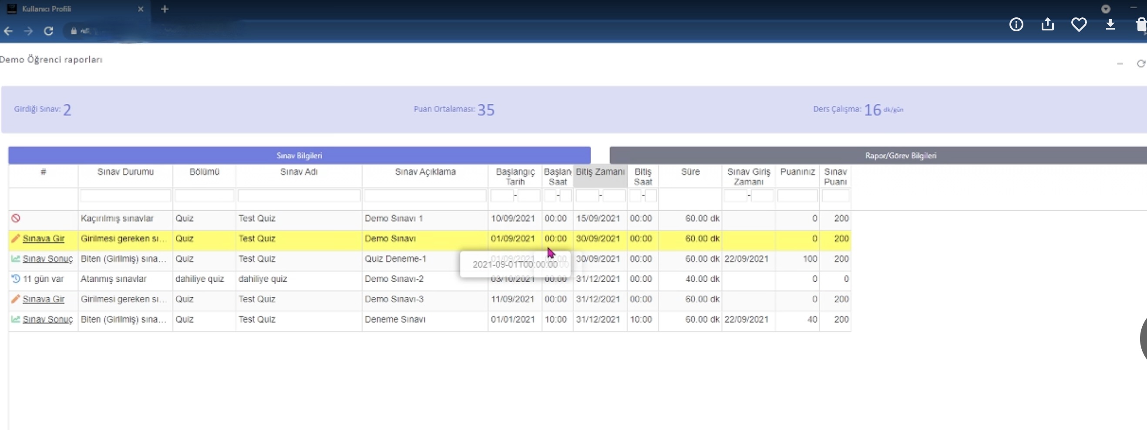
Task: Focus the Sınav Puanı filter field
Action: (x=835, y=196)
